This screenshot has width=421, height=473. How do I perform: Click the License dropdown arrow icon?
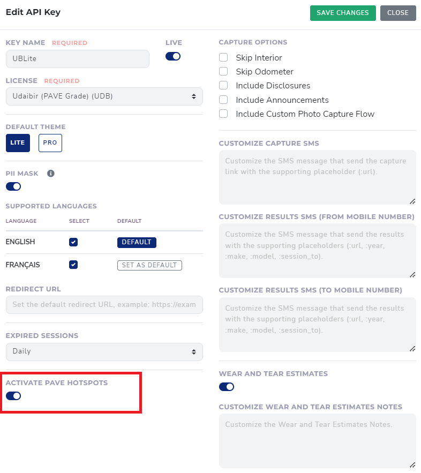tap(193, 96)
